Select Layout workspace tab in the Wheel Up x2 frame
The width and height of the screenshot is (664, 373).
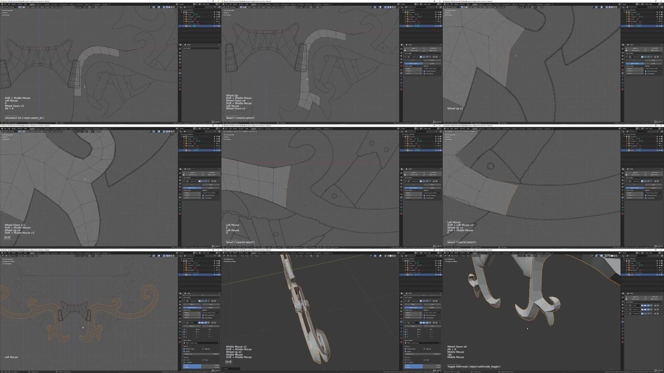[x=475, y=4]
